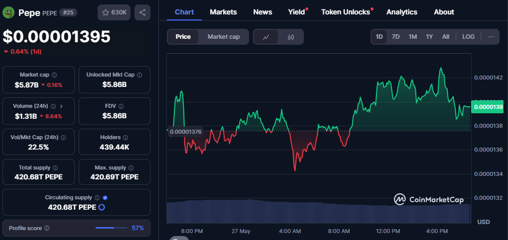Click the Pepe frog logo icon
This screenshot has width=508, height=240.
(8, 12)
